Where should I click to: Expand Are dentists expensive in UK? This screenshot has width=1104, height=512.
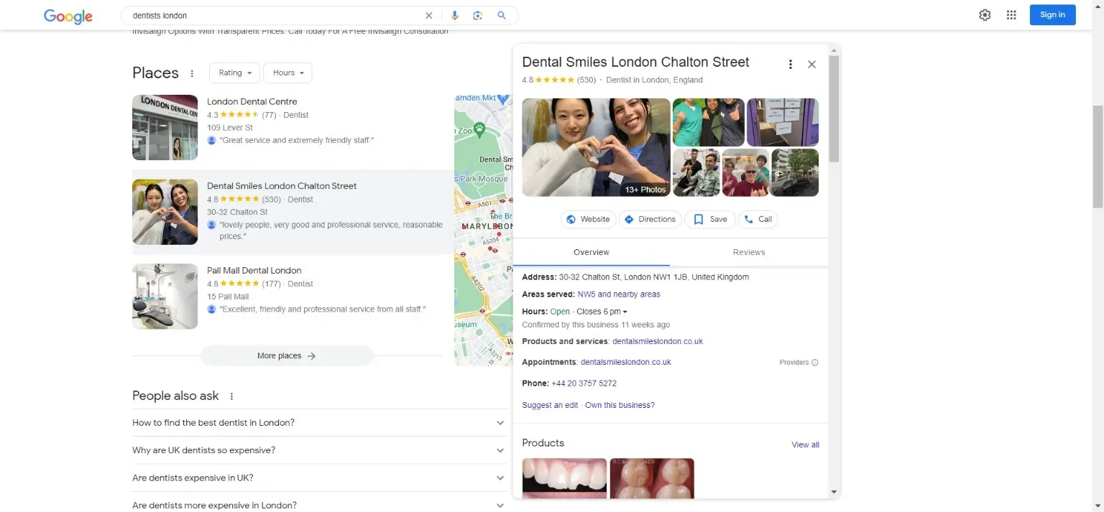click(318, 478)
